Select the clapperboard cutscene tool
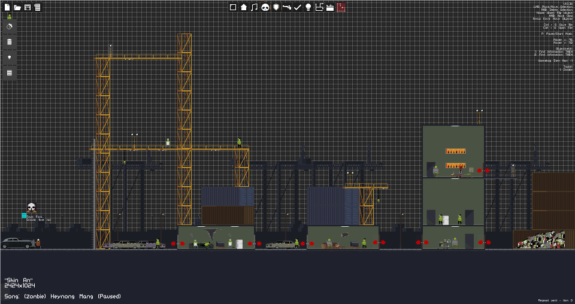The image size is (575, 304). pos(330,7)
